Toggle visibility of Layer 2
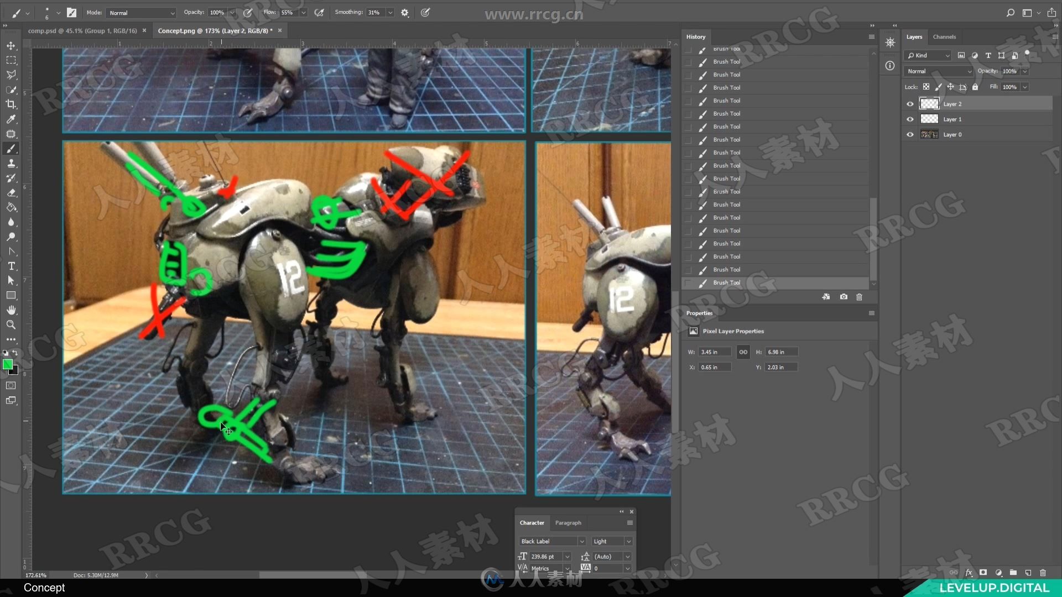The image size is (1062, 597). [909, 104]
